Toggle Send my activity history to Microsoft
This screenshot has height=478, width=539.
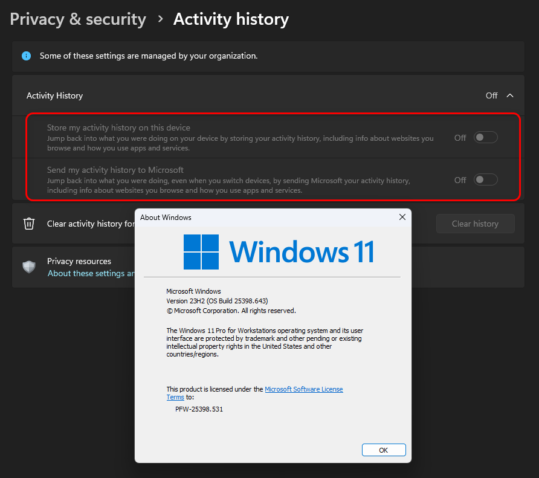(485, 180)
